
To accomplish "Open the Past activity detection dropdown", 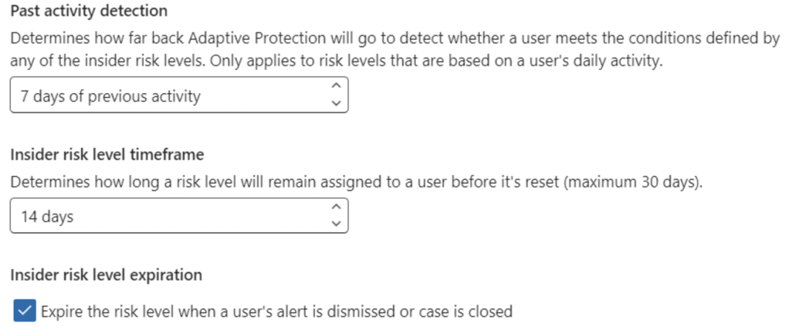I will tap(178, 96).
